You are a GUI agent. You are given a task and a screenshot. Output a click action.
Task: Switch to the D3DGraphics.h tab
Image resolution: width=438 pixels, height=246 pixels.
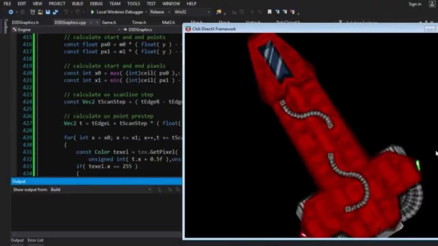tap(25, 23)
